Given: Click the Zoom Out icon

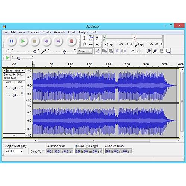Looking at the screenshot, I should coord(155,51).
